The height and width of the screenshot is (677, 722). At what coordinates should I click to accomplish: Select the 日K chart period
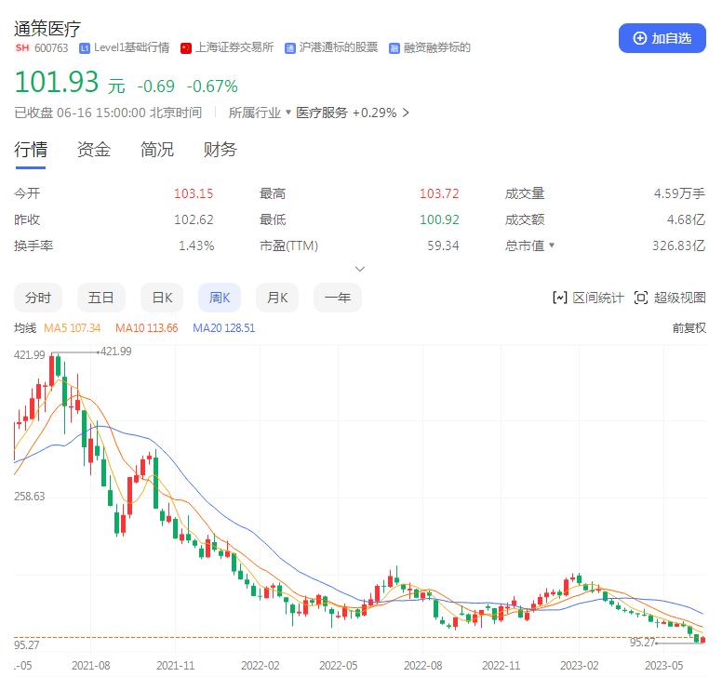pos(162,298)
